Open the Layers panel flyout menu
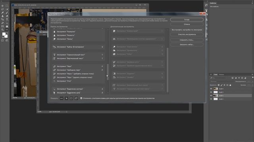The width and height of the screenshot is (254, 142). (x=252, y=75)
